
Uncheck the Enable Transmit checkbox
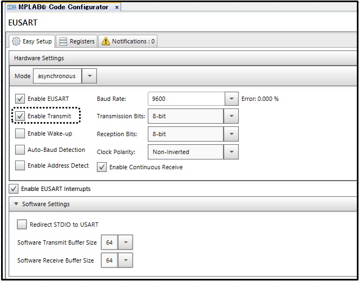(20, 116)
